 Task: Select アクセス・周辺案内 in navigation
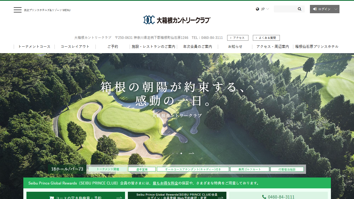(273, 47)
